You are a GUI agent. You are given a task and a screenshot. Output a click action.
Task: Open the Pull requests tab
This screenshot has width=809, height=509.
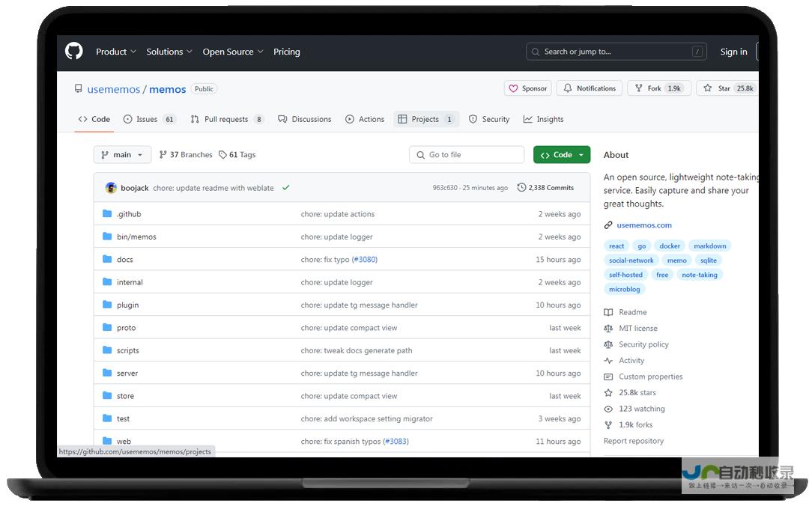tap(227, 119)
